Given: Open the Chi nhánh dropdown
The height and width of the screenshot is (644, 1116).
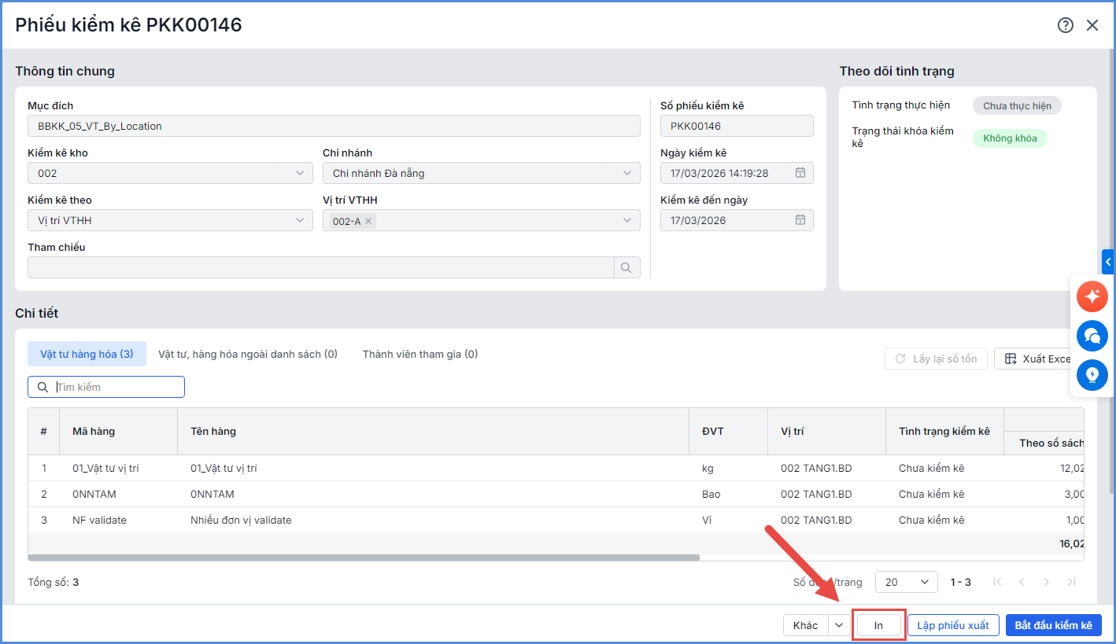Looking at the screenshot, I should 626,173.
